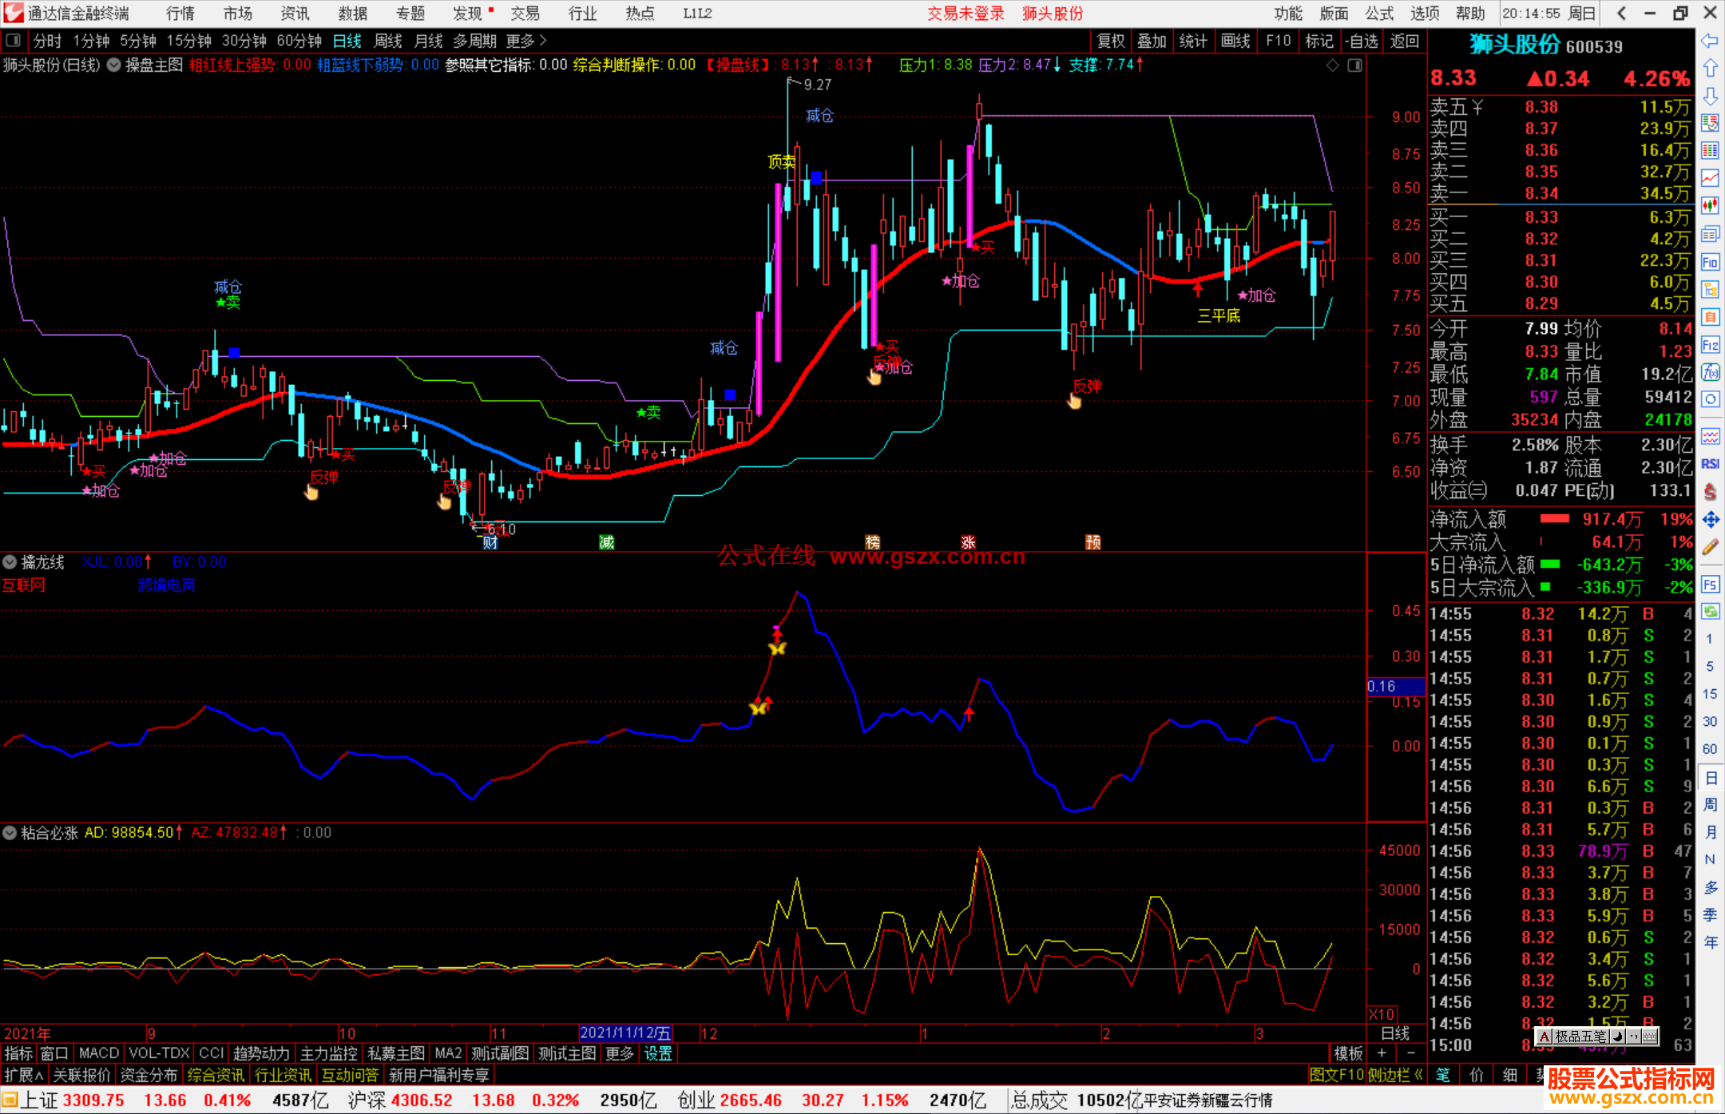1725x1114 pixels.
Task: Click the panel layout icon near chart corner
Action: pyautogui.click(x=1354, y=65)
